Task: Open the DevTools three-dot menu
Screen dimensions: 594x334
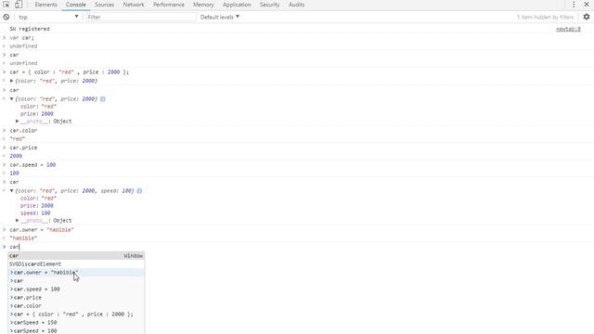Action: click(x=574, y=5)
